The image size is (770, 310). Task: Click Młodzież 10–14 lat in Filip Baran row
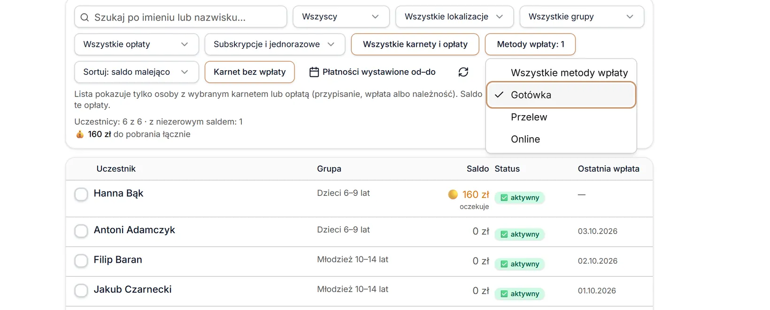tap(353, 259)
